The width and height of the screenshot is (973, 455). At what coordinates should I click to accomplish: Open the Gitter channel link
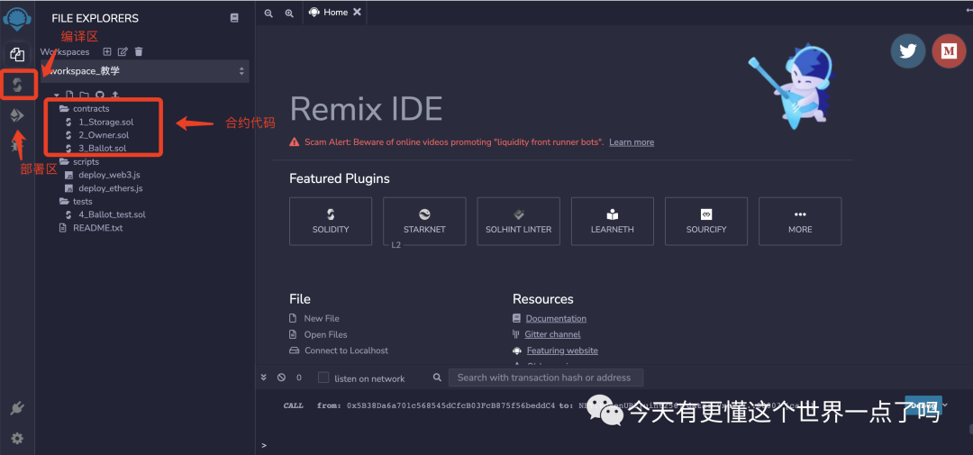(552, 334)
